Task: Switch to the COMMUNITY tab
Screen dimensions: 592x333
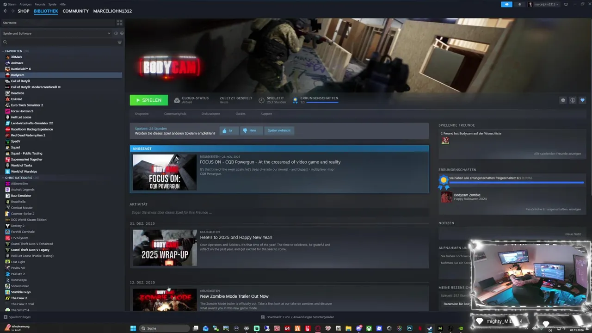Action: [75, 11]
